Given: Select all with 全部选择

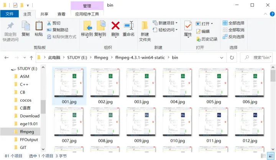Looking at the screenshot, I should pyautogui.click(x=233, y=23).
